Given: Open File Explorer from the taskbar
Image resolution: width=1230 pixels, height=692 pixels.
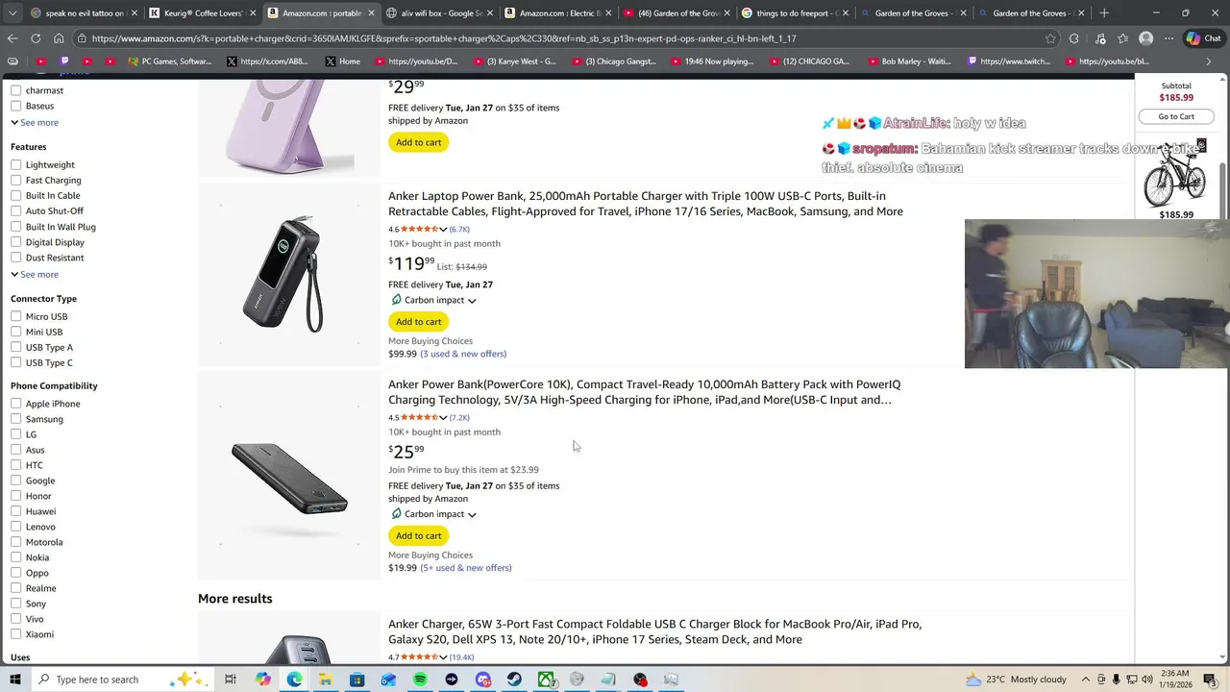Looking at the screenshot, I should [x=326, y=680].
